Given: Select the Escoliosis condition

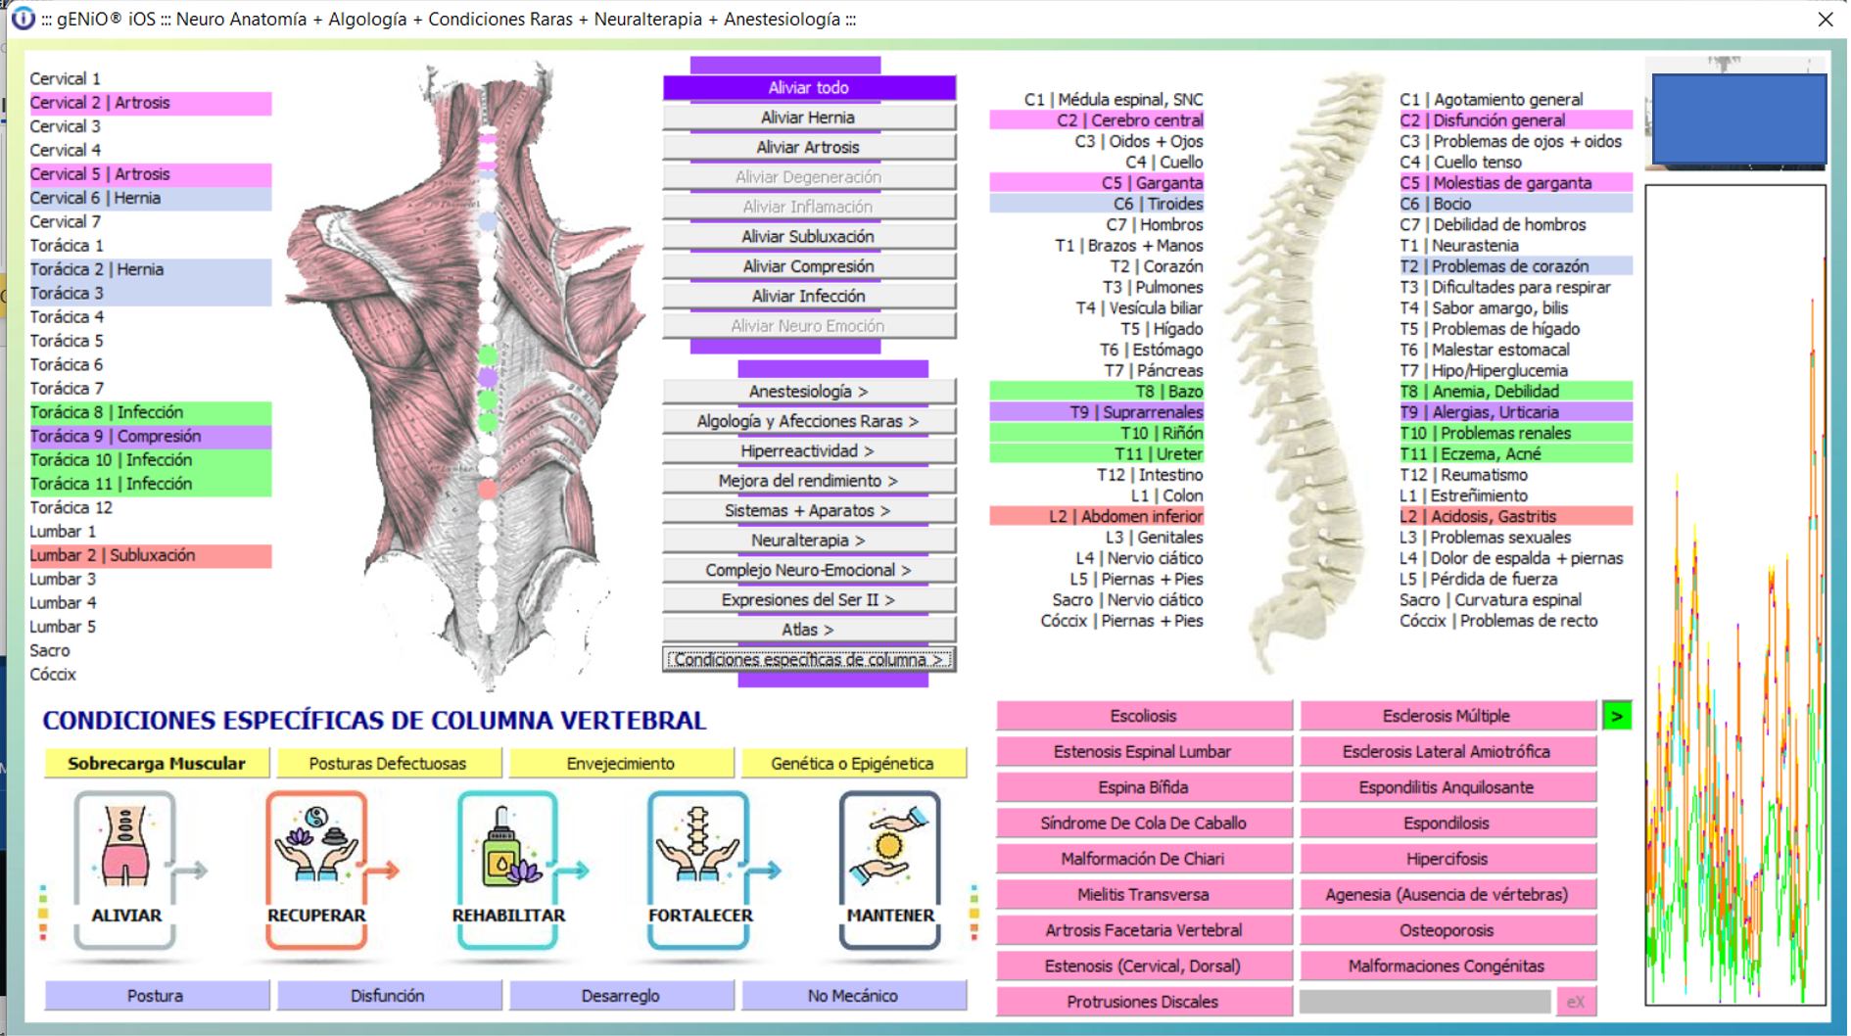Looking at the screenshot, I should point(1144,716).
